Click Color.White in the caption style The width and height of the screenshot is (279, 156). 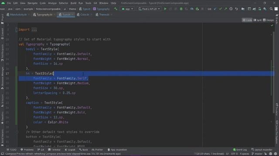(58, 122)
